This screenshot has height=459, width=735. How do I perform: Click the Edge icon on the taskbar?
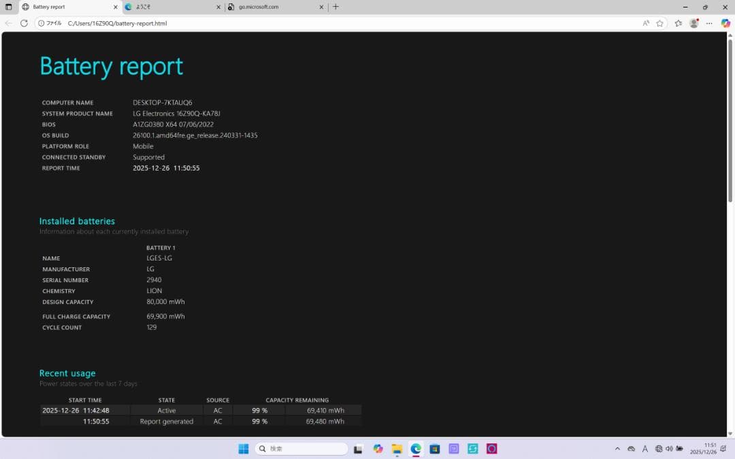pyautogui.click(x=416, y=448)
